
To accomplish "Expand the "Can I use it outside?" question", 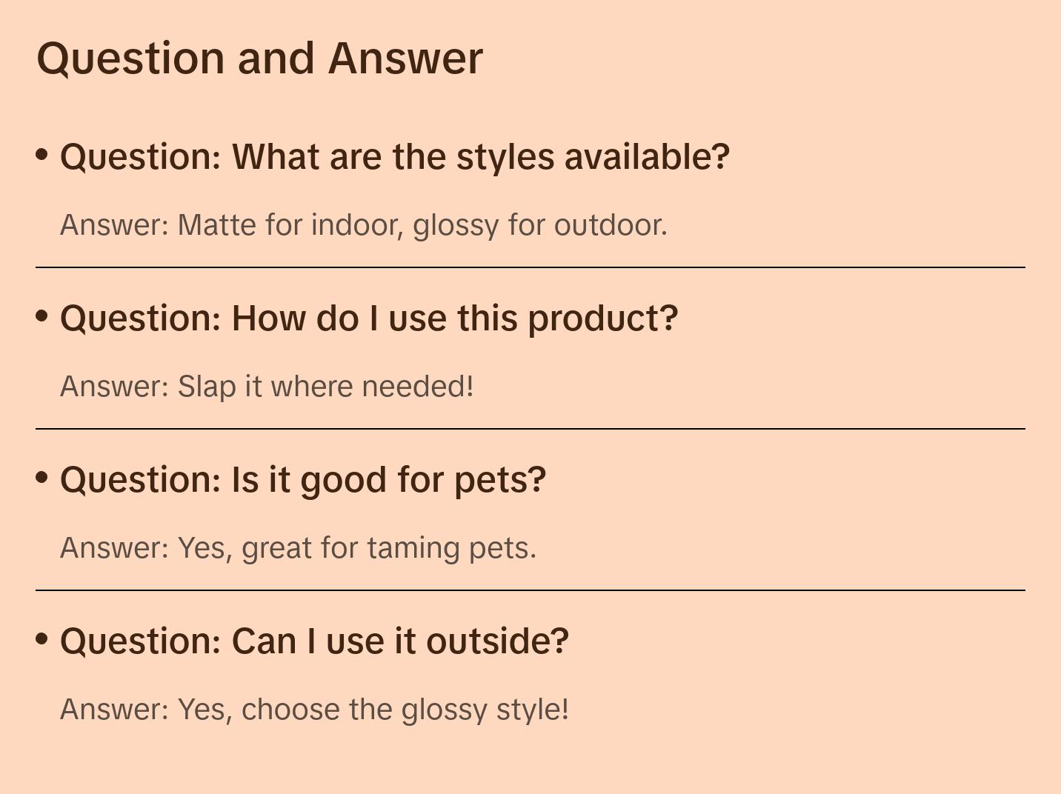I will coord(314,641).
